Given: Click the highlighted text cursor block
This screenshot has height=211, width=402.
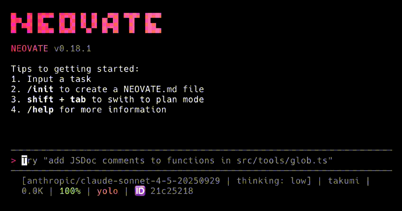Looking at the screenshot, I should (x=24, y=160).
